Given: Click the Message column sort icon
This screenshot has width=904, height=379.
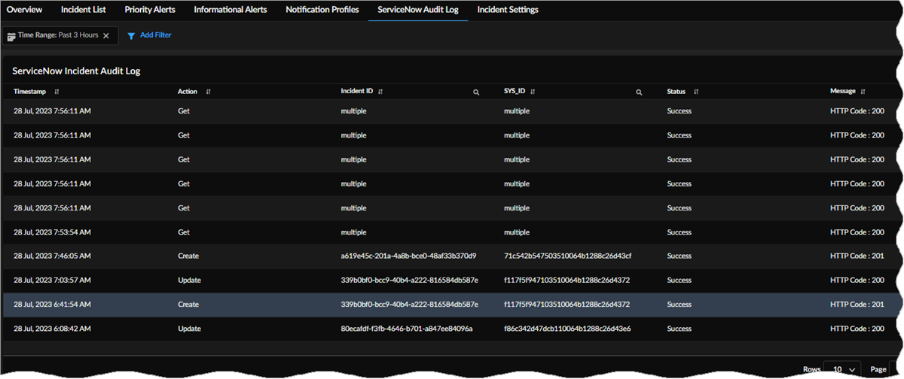Looking at the screenshot, I should 863,92.
